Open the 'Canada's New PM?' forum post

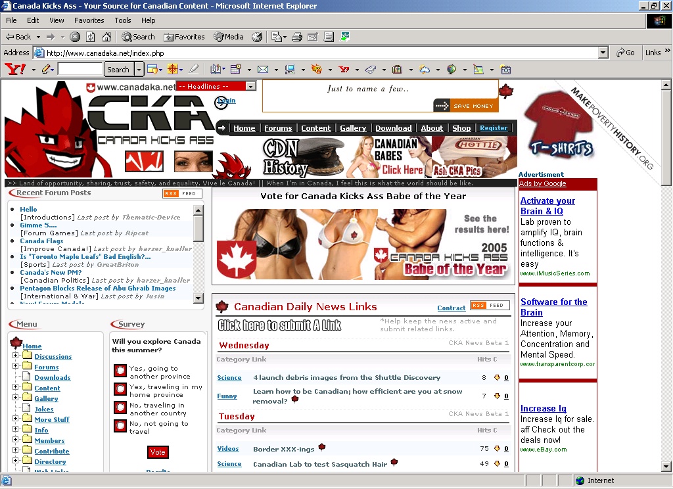point(51,272)
